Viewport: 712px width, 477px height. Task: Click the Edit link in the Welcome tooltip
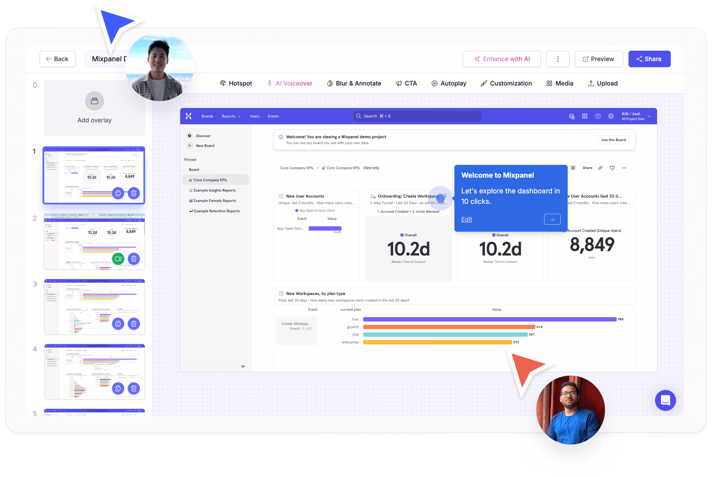point(466,219)
